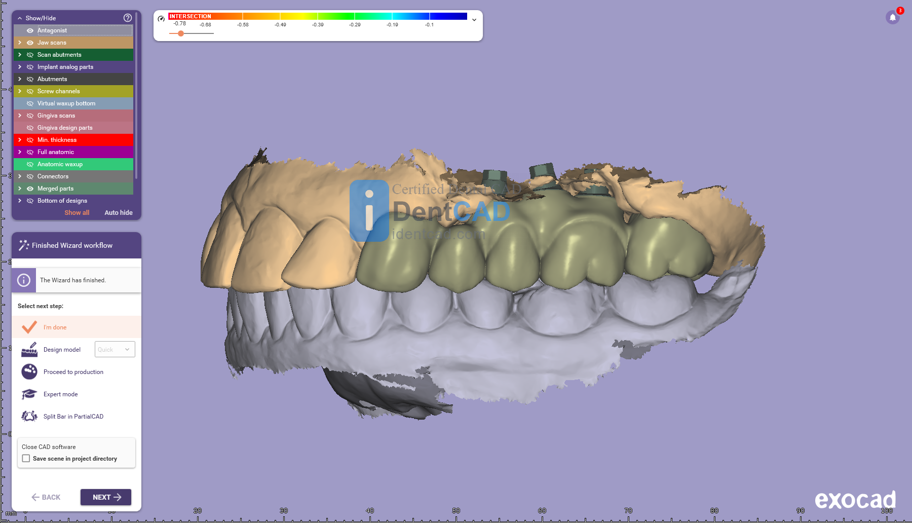Expand the intersection color scale panel
The height and width of the screenshot is (523, 912).
474,20
